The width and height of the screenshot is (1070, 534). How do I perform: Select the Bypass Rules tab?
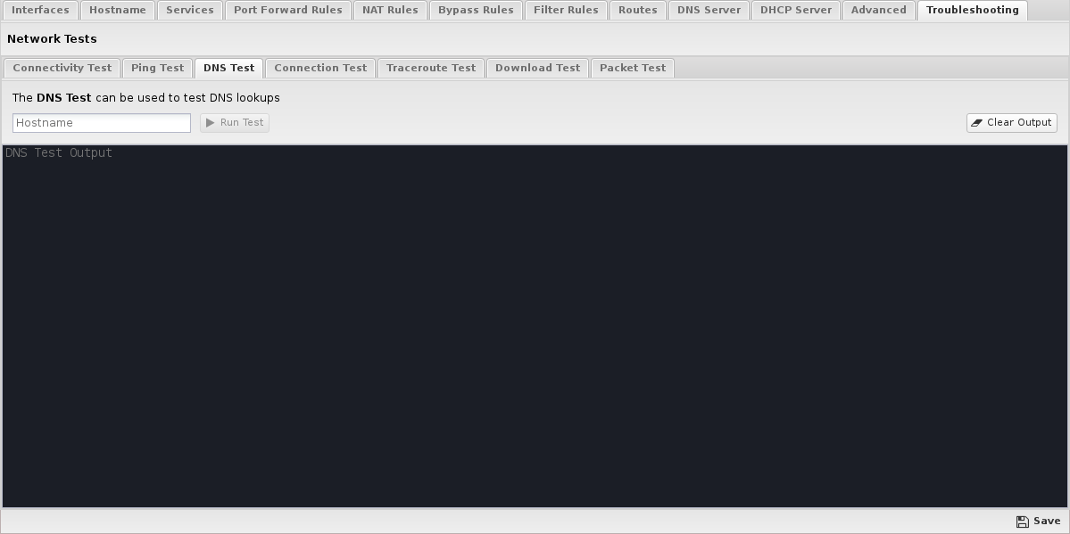(476, 10)
